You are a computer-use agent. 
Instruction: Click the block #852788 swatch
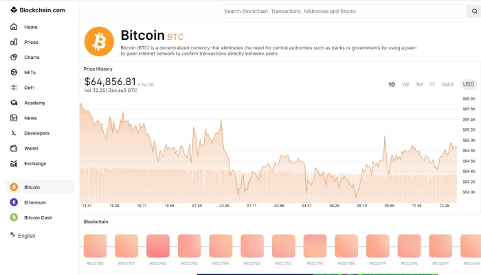click(96, 246)
